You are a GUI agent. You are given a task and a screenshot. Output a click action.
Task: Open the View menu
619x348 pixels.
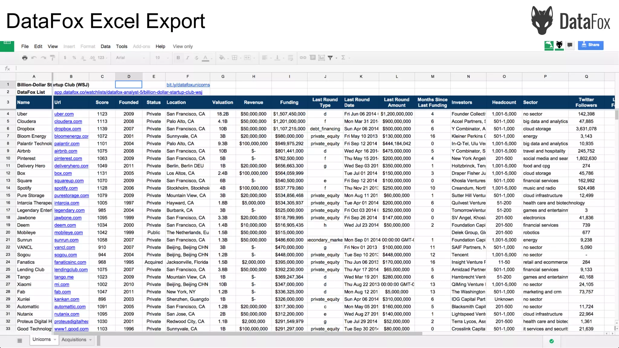(x=53, y=46)
